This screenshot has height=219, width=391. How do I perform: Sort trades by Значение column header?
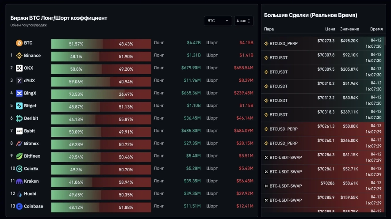(x=349, y=29)
